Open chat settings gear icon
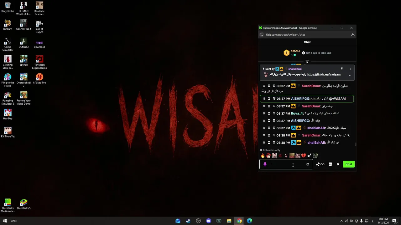 pyautogui.click(x=338, y=164)
